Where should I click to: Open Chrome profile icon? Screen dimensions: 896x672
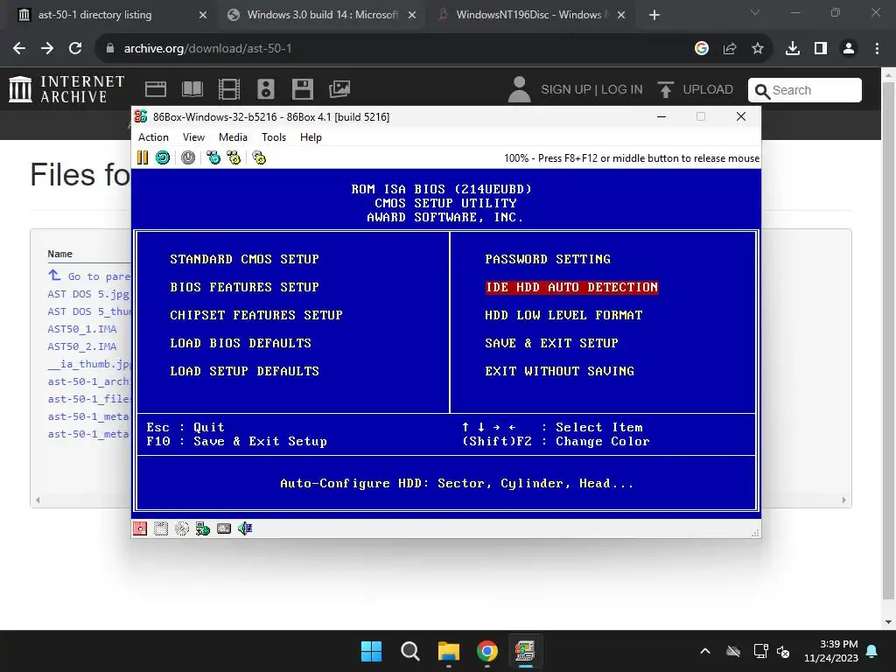pyautogui.click(x=849, y=49)
